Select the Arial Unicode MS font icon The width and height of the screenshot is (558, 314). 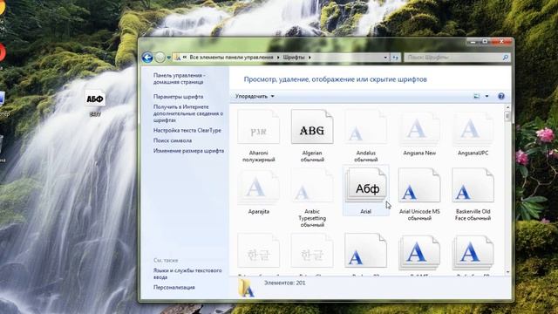click(x=419, y=186)
